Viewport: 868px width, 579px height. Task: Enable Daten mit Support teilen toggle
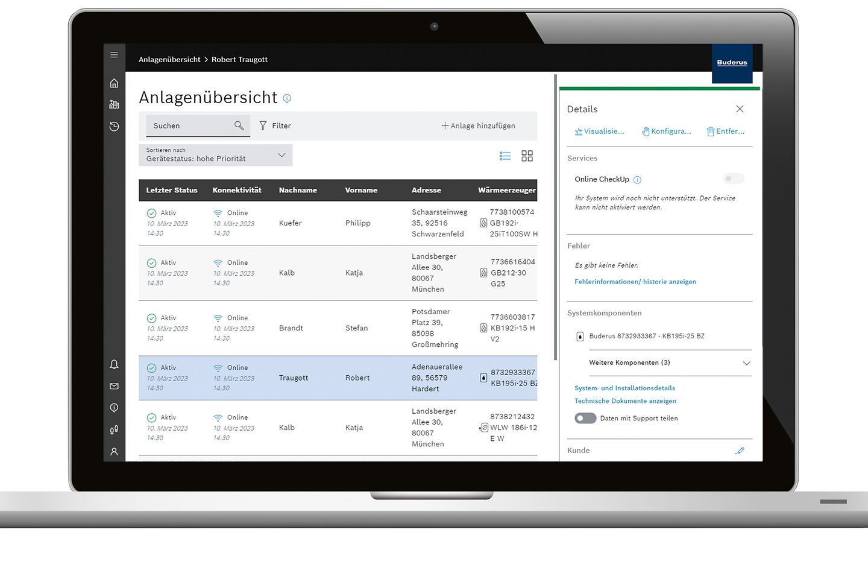[585, 418]
